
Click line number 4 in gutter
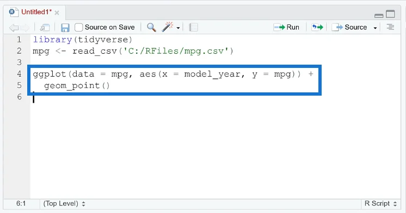tap(19, 74)
